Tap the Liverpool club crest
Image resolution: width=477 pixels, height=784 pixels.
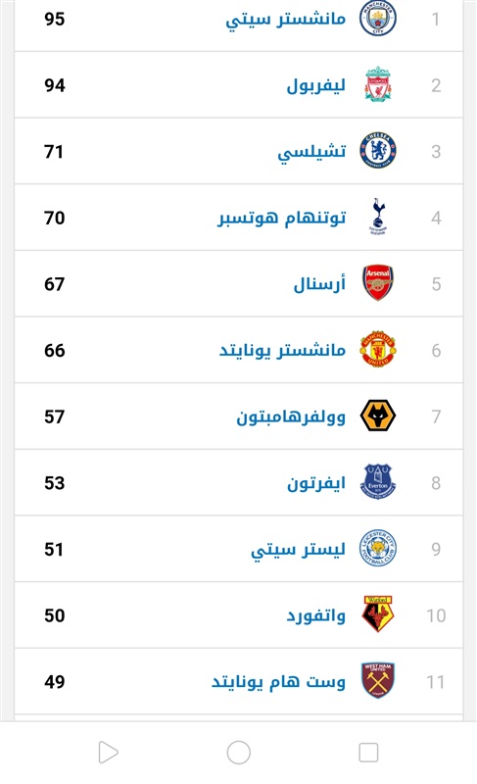pyautogui.click(x=378, y=84)
